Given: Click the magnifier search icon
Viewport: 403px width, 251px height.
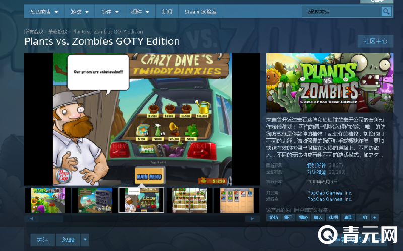Looking at the screenshot, I should [x=386, y=12].
